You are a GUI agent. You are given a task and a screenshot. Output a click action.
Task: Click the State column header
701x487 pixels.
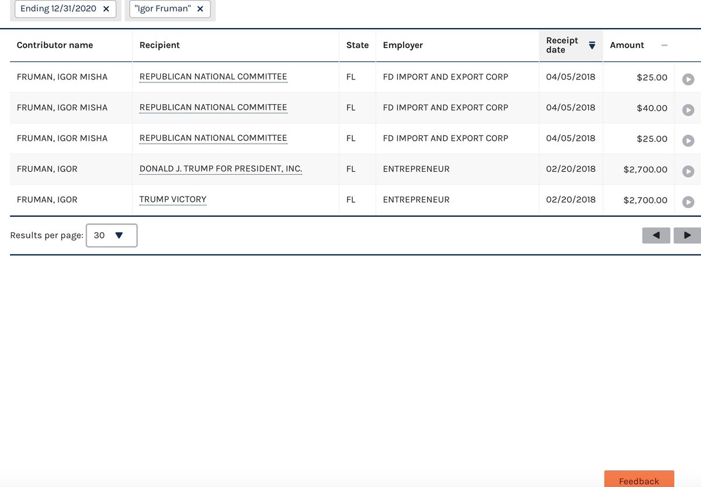[358, 45]
